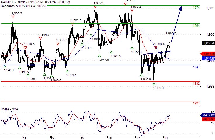
Task: Click the 1,941.7 trough price label
Action: point(9,70)
